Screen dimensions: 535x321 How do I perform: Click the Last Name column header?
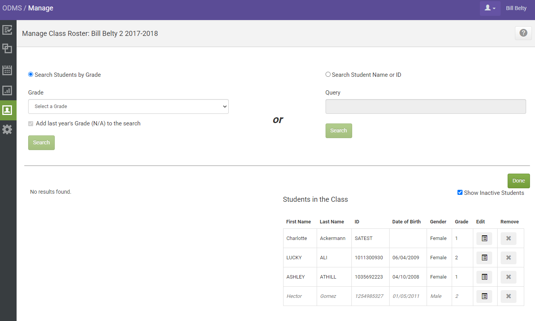(332, 222)
